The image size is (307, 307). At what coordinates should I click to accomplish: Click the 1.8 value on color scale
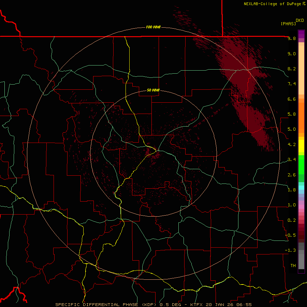tap(292, 190)
